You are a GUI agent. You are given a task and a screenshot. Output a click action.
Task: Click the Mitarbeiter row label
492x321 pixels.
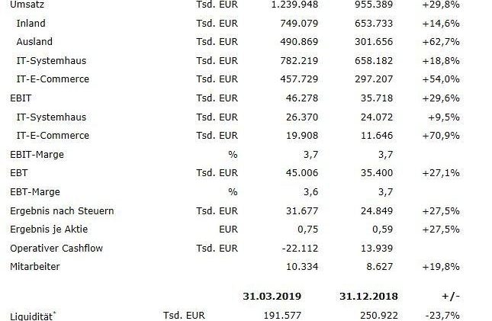34,268
